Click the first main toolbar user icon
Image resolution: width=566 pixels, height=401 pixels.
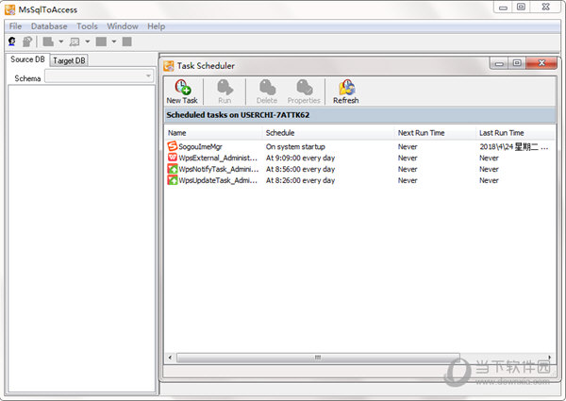12,42
